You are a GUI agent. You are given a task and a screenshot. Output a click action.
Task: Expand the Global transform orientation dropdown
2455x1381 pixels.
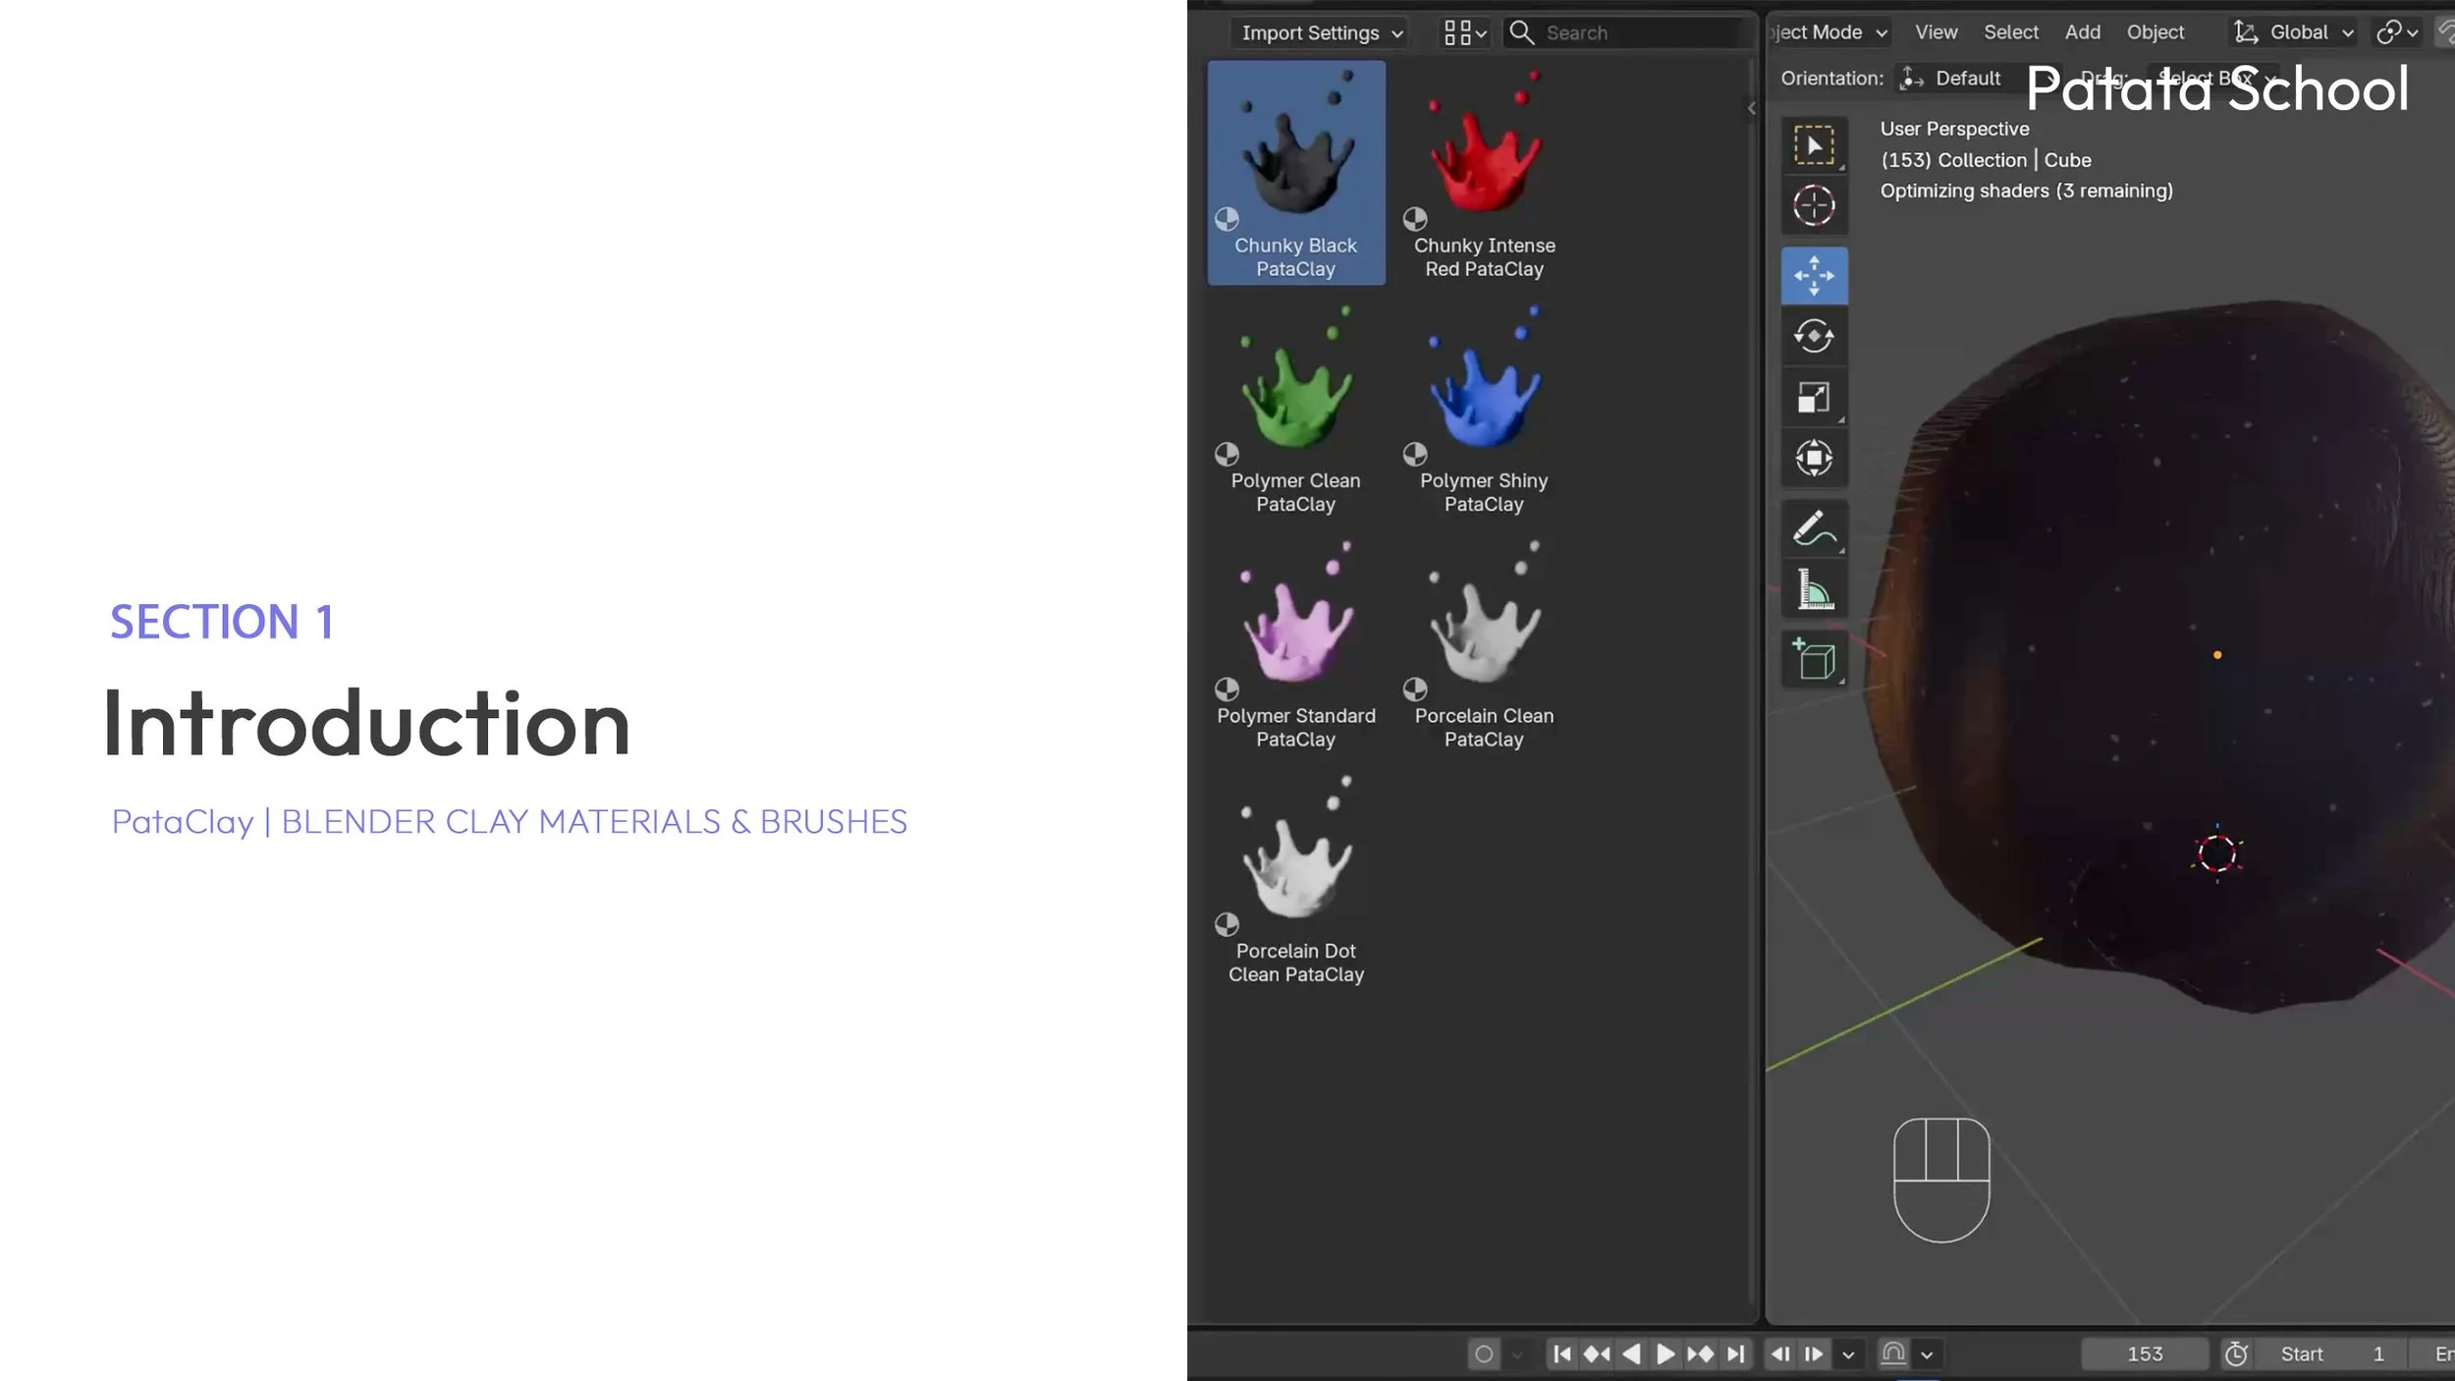click(x=2295, y=33)
